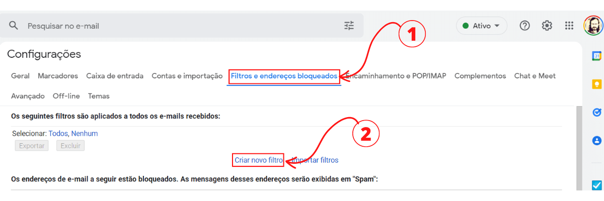Open the Encaminhamento e POP/IMAP tab
The height and width of the screenshot is (201, 604).
coord(396,76)
